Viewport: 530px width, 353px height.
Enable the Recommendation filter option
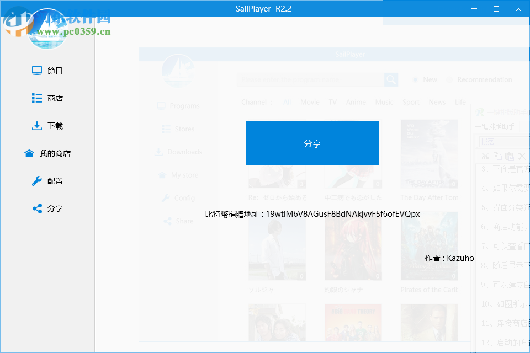tap(448, 79)
